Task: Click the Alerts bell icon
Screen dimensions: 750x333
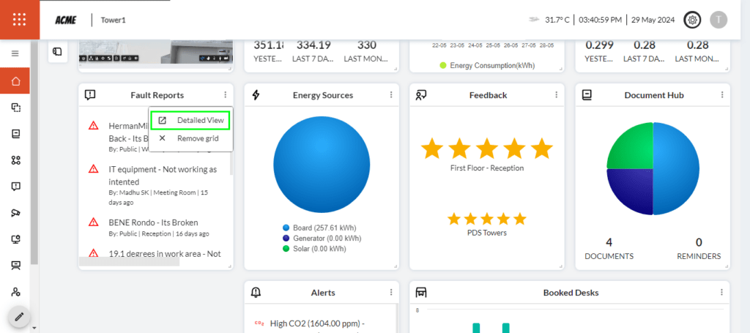Action: point(256,293)
